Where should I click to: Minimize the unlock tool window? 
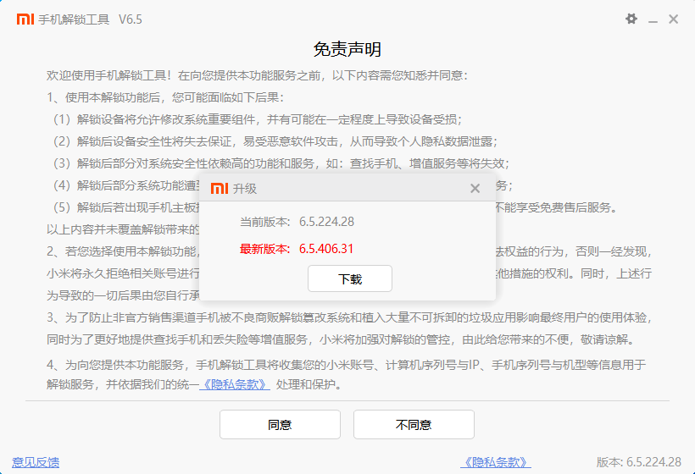653,20
